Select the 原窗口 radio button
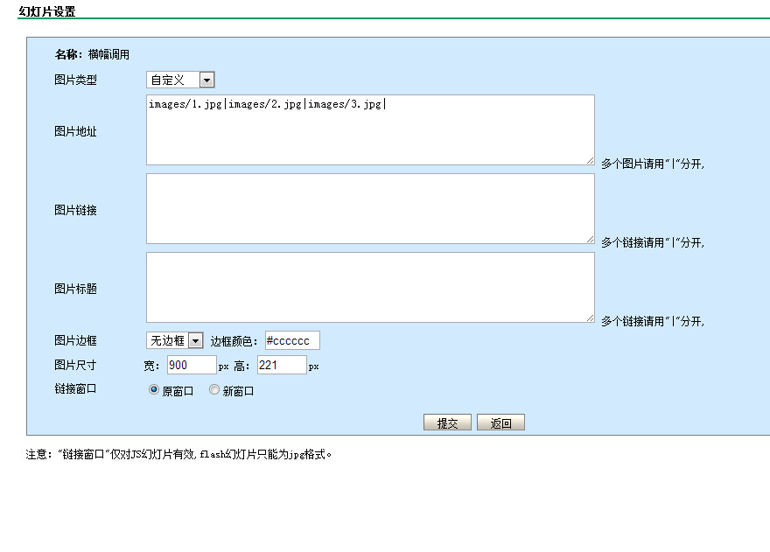Screen dimensions: 770x552 pos(154,390)
